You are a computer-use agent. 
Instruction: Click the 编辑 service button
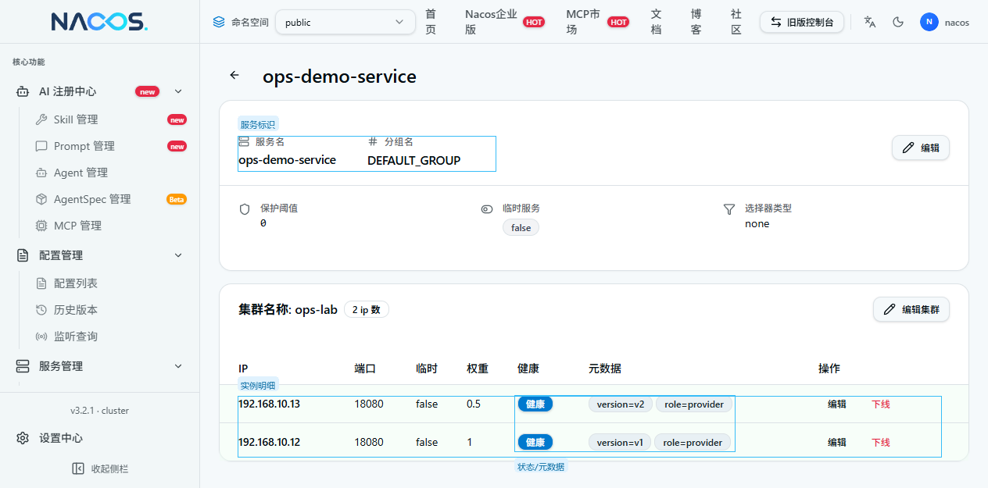tap(921, 148)
